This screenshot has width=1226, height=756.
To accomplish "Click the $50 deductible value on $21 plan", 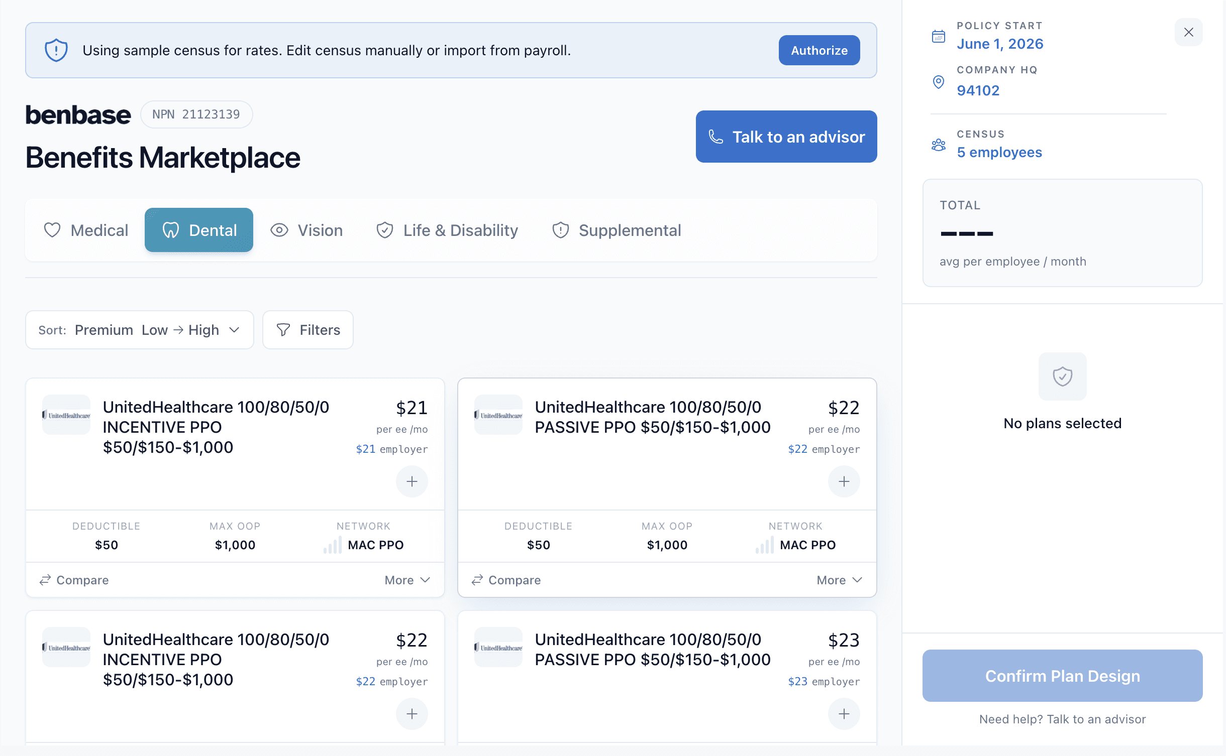I will (107, 545).
